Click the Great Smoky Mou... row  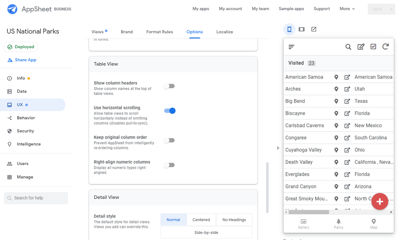click(x=339, y=199)
